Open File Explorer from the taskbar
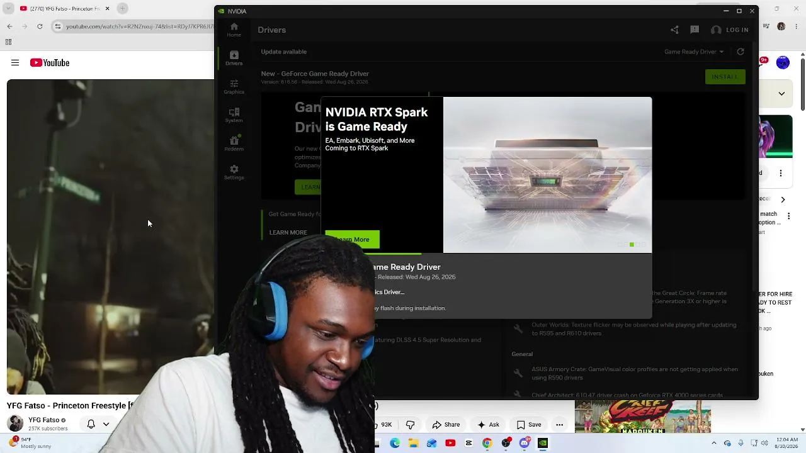The width and height of the screenshot is (806, 453). pos(413,443)
